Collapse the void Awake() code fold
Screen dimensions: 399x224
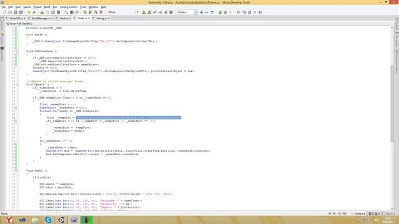[17, 35]
